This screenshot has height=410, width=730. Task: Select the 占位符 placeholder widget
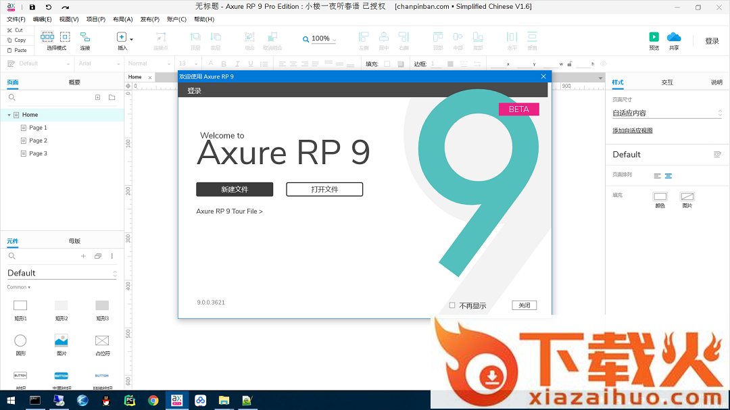(103, 345)
